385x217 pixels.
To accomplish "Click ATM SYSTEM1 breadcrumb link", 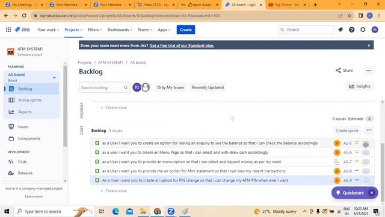I will click(111, 63).
